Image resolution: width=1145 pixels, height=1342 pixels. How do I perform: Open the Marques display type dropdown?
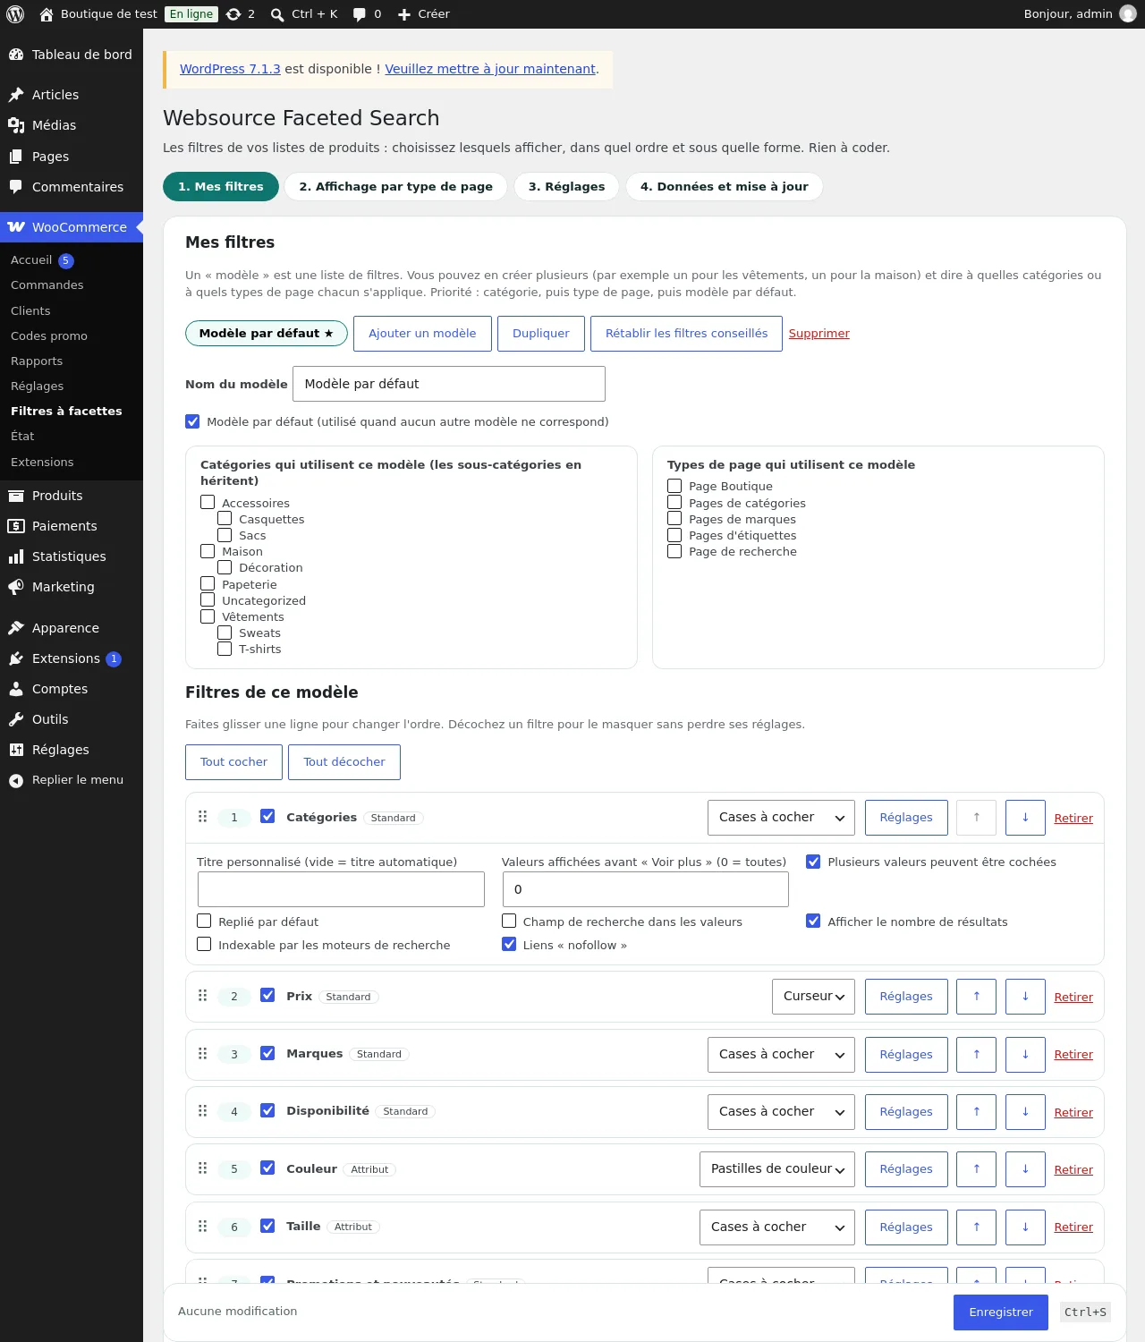(781, 1055)
